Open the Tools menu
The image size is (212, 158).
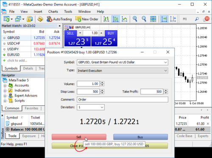pos(68,11)
